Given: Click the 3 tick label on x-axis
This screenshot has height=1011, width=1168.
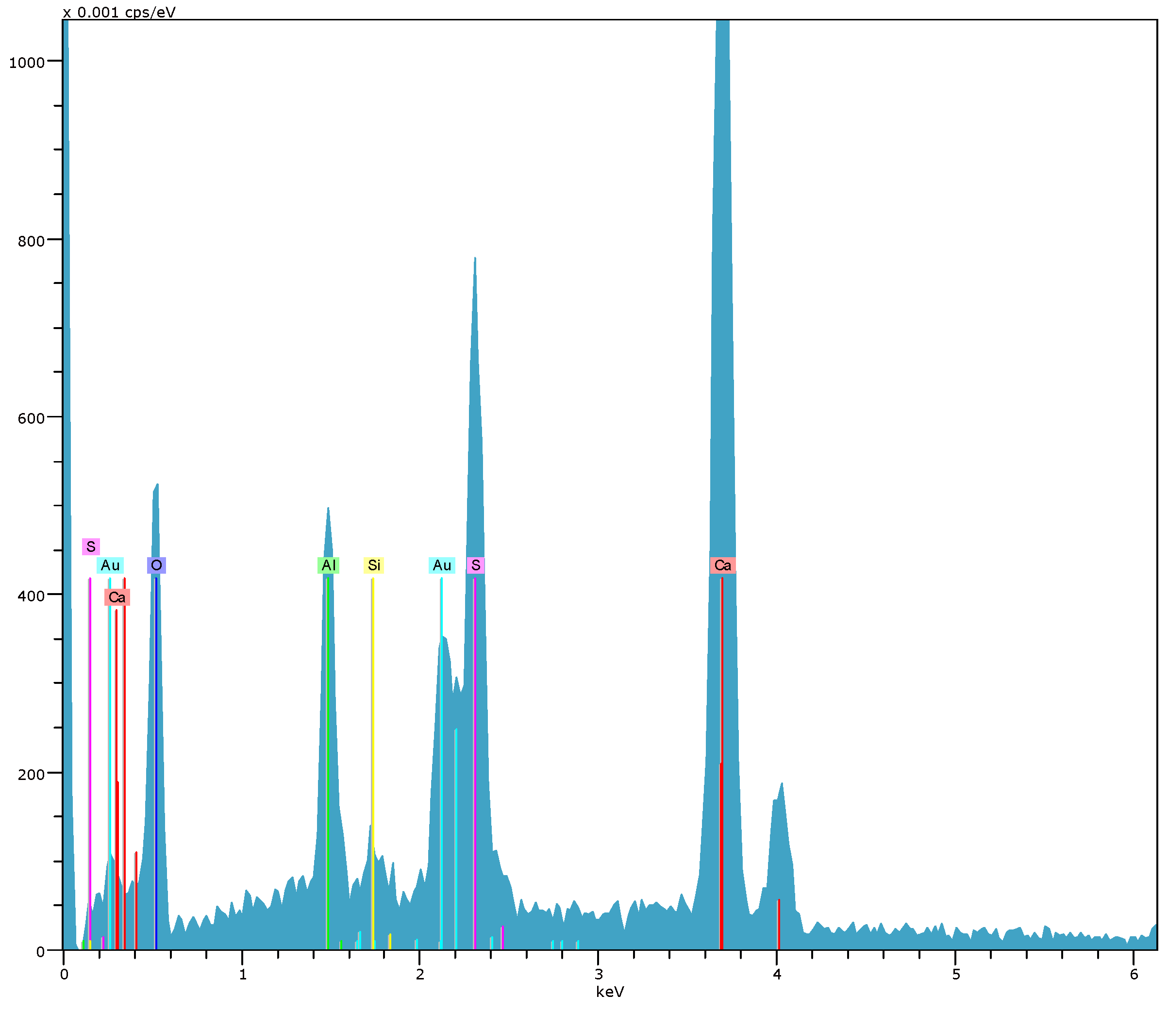Looking at the screenshot, I should click(598, 974).
